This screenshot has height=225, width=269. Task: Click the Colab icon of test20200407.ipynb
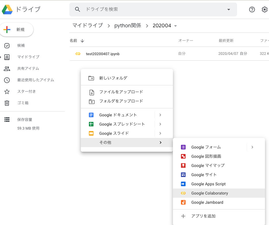(78, 54)
